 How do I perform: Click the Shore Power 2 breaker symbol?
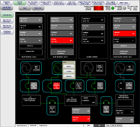click(93, 86)
